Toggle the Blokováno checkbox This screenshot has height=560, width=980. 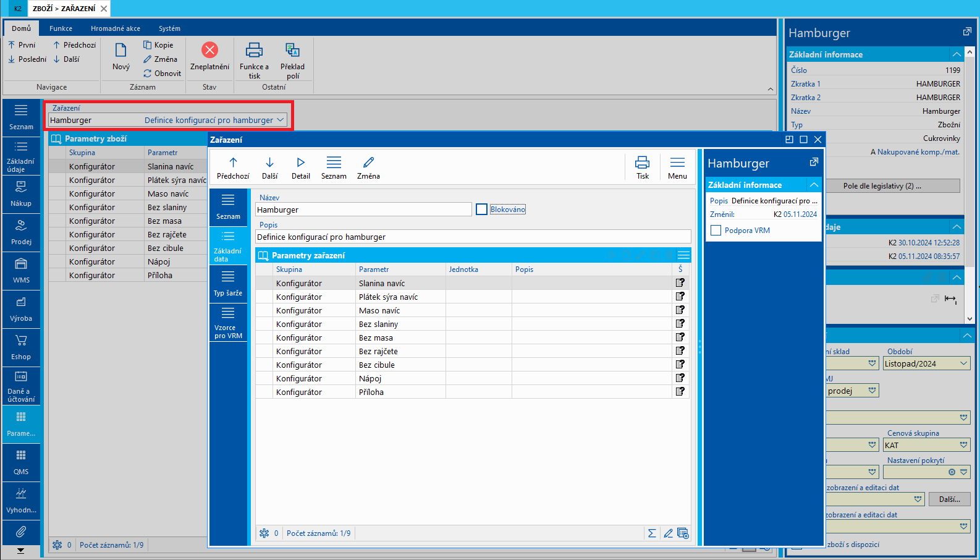click(482, 210)
